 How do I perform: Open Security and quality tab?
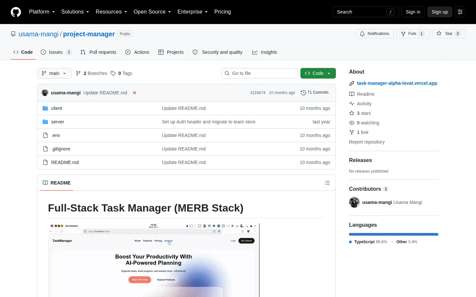point(218,52)
